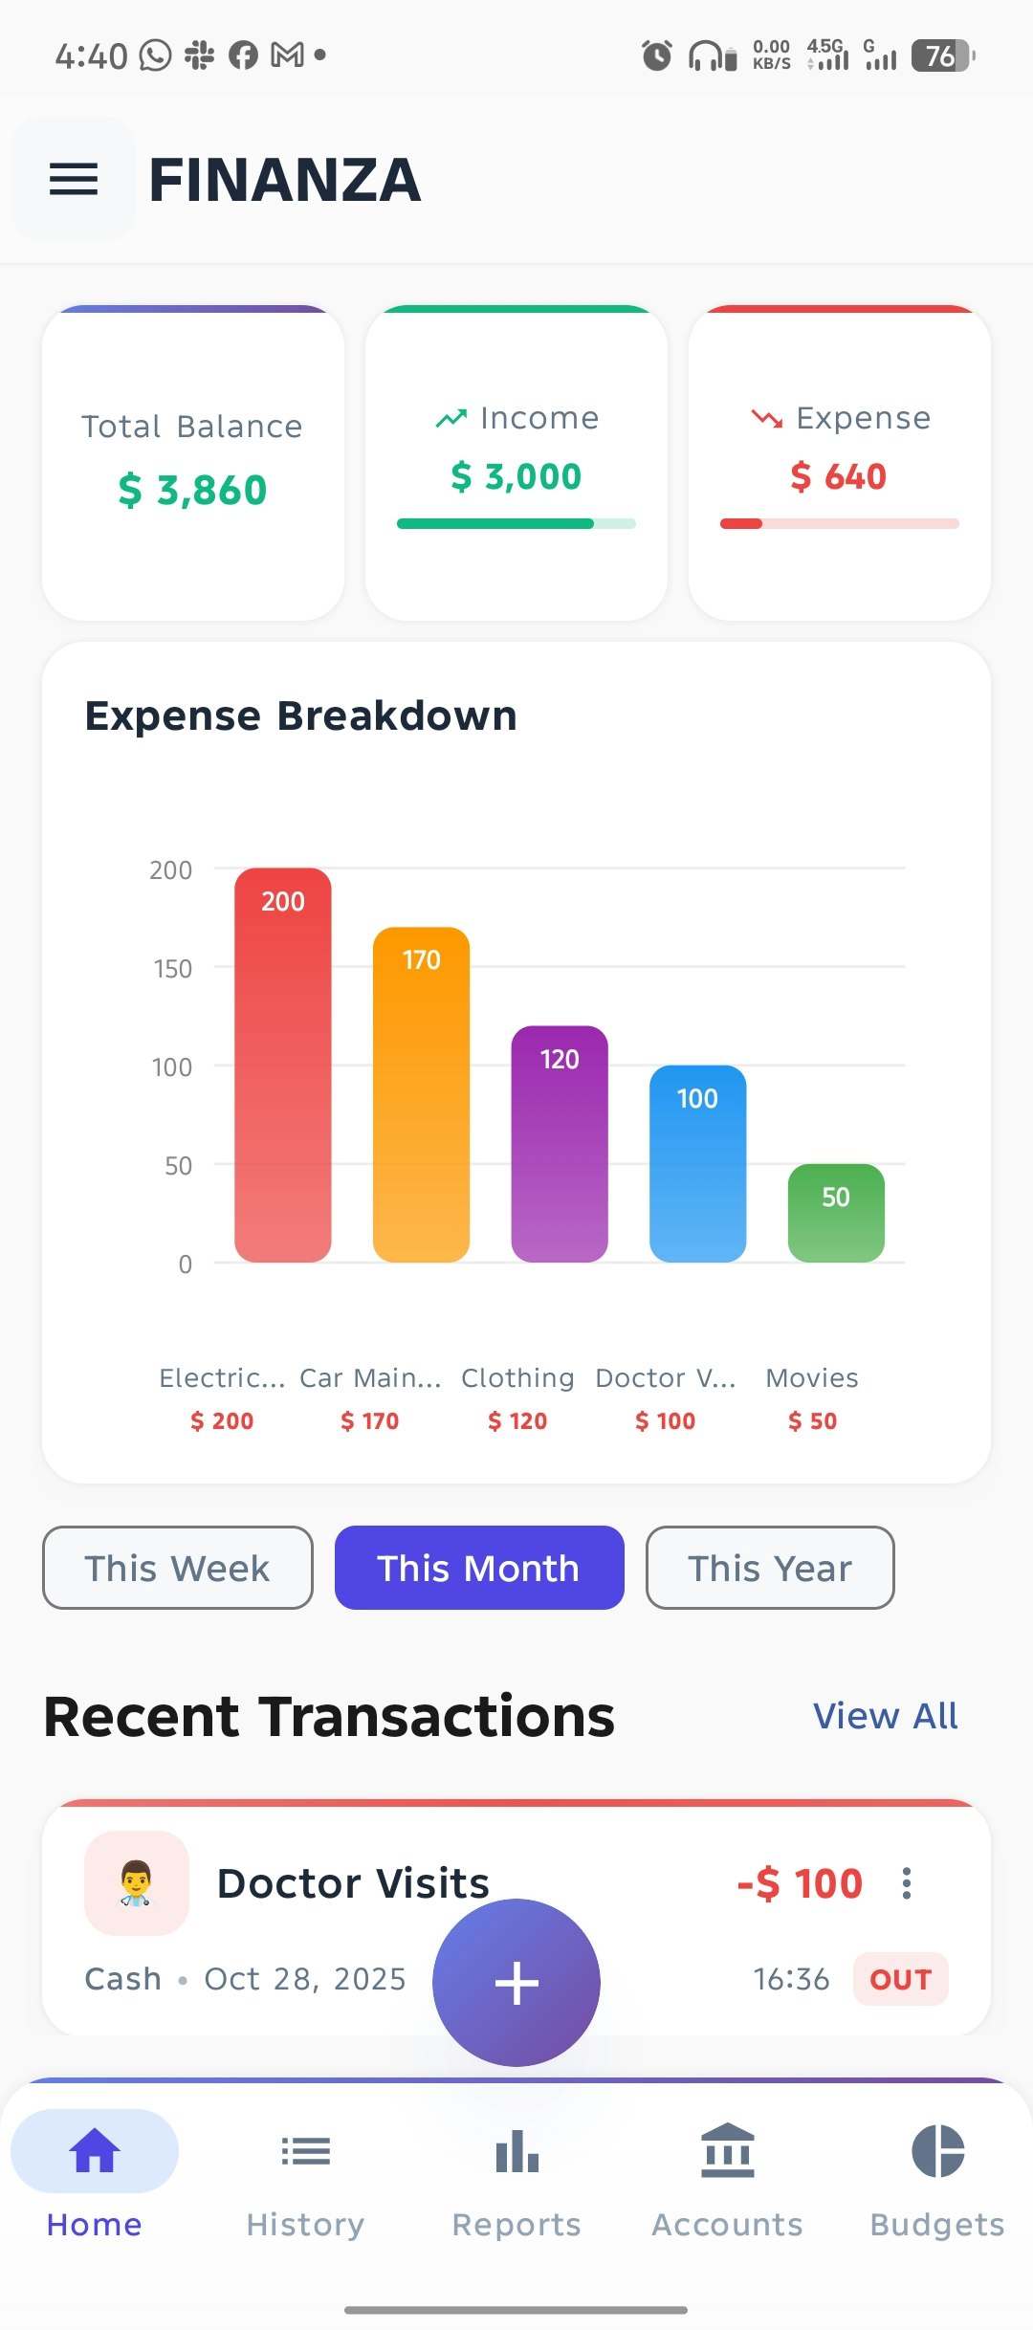Open the Budgets pie chart icon
The width and height of the screenshot is (1033, 2330).
[938, 2152]
